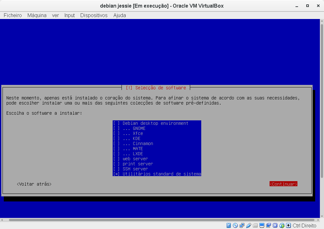Toggle the web server checkbox
The width and height of the screenshot is (324, 229).
(116, 159)
